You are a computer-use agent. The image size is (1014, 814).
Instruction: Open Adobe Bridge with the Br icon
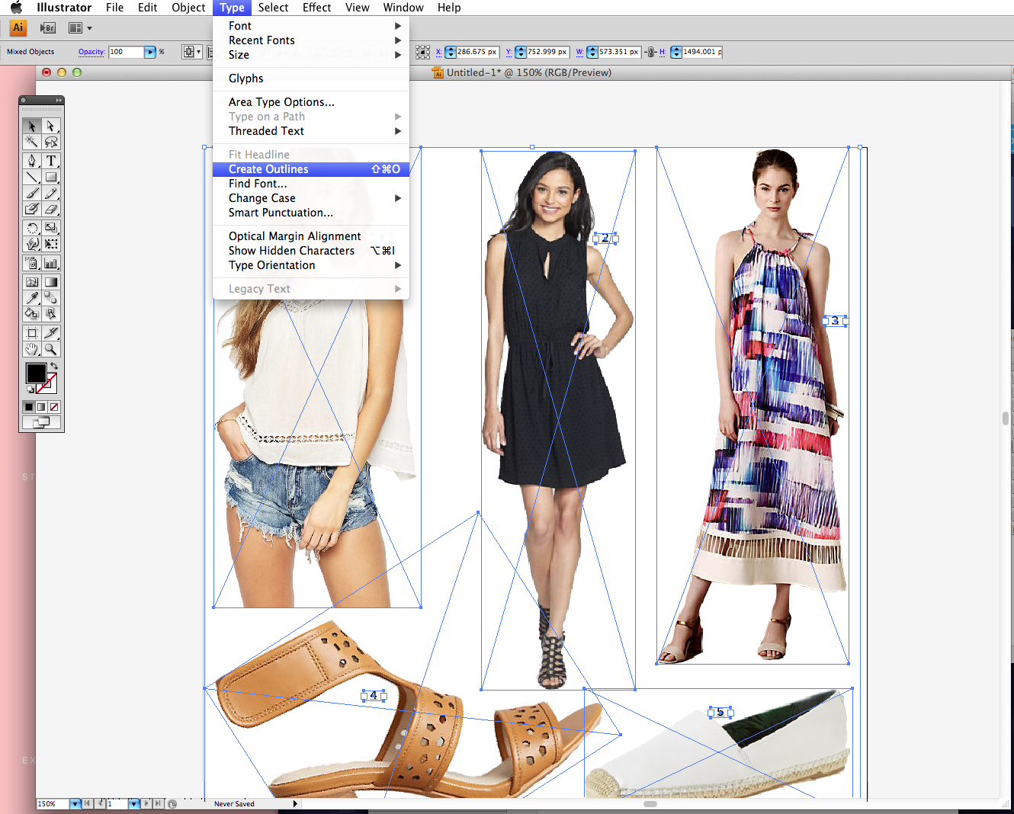pos(47,28)
